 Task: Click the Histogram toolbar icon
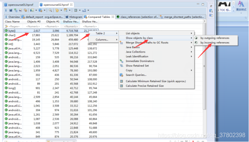point(11,10)
